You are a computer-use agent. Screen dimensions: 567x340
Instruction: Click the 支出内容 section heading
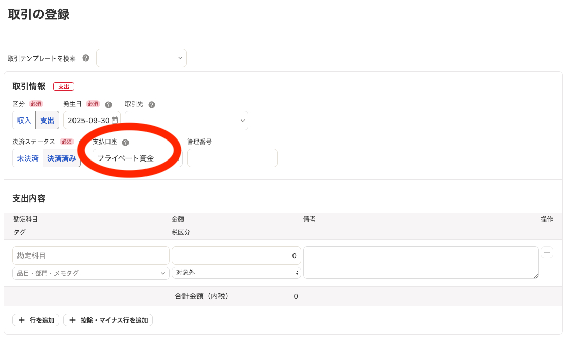(x=29, y=198)
